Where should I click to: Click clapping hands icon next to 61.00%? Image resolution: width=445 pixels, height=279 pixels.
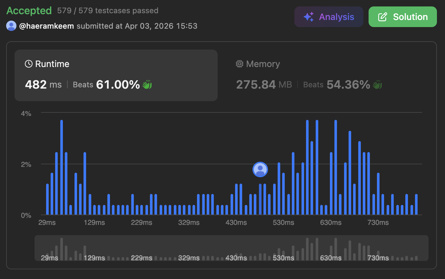(x=147, y=85)
